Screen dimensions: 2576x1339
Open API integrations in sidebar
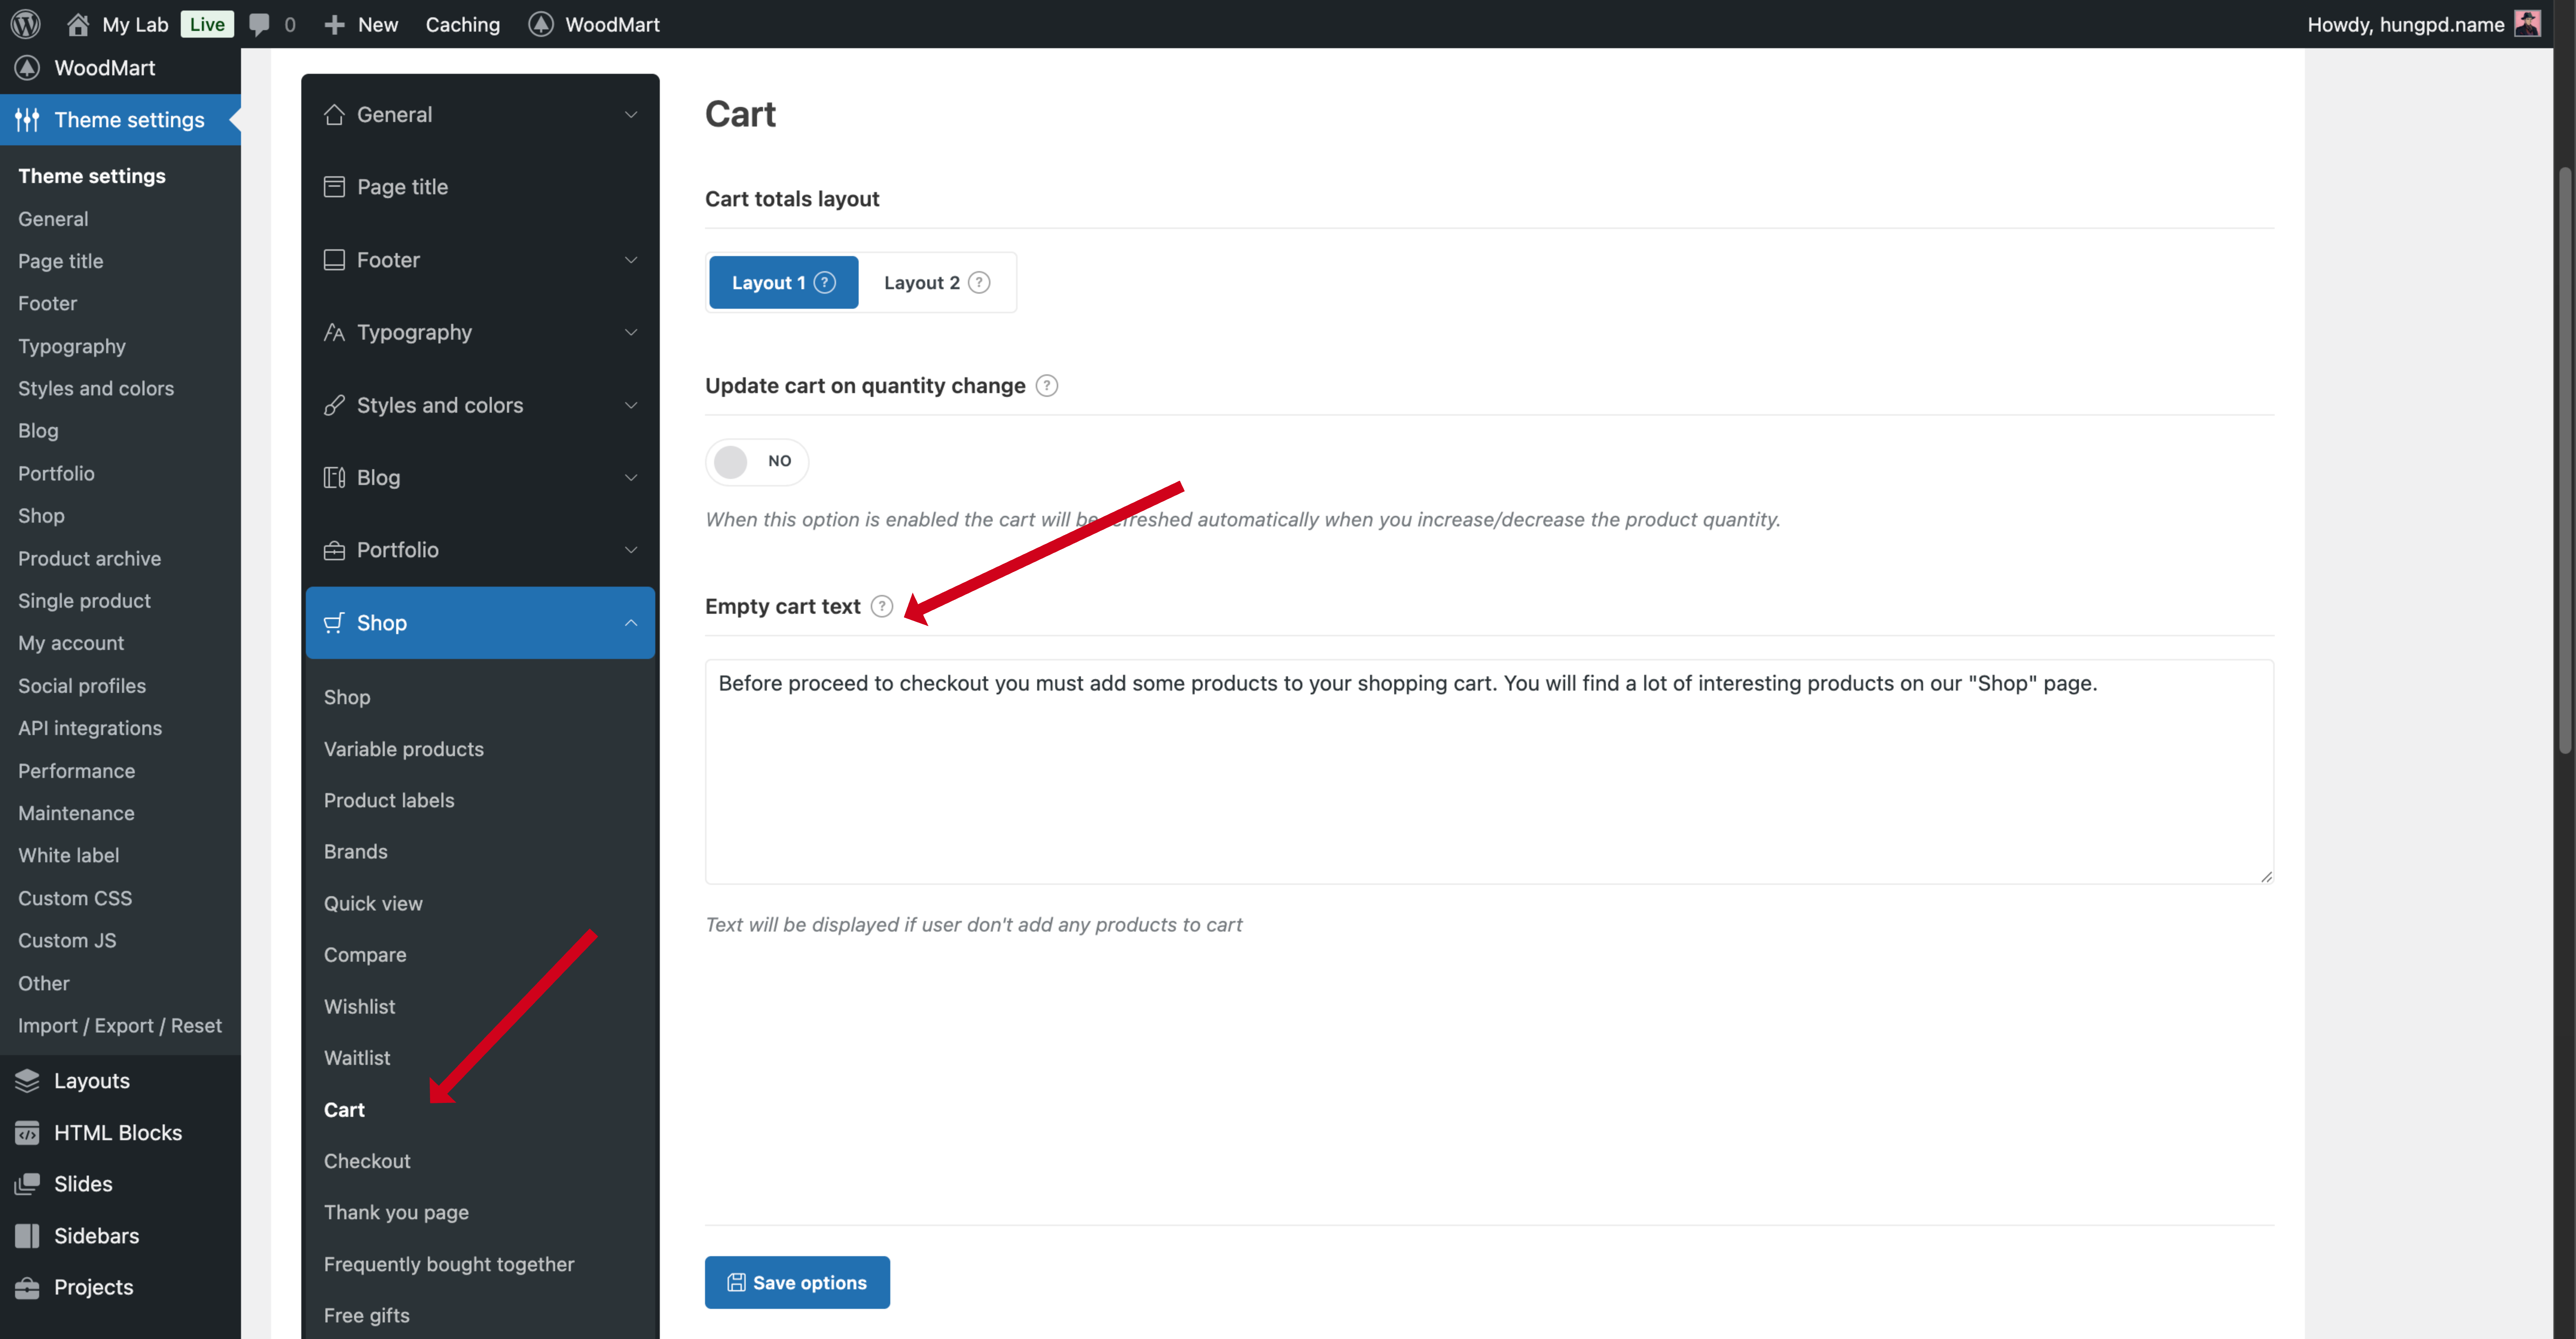click(x=90, y=729)
